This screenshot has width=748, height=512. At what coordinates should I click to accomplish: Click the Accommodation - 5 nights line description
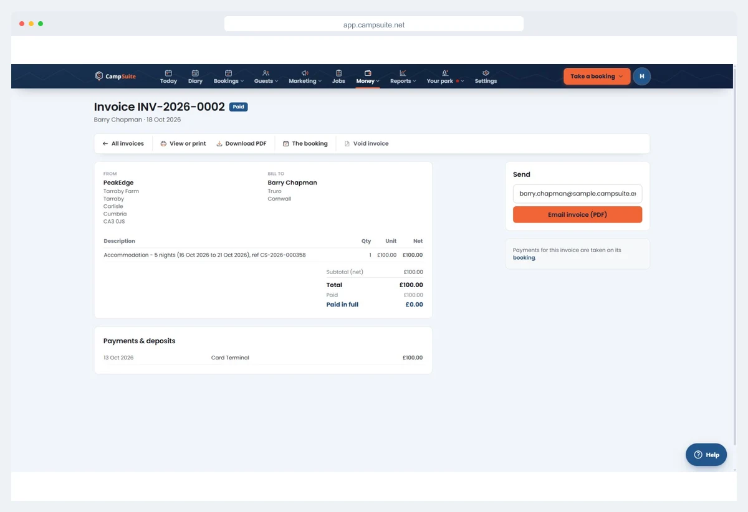pyautogui.click(x=204, y=255)
